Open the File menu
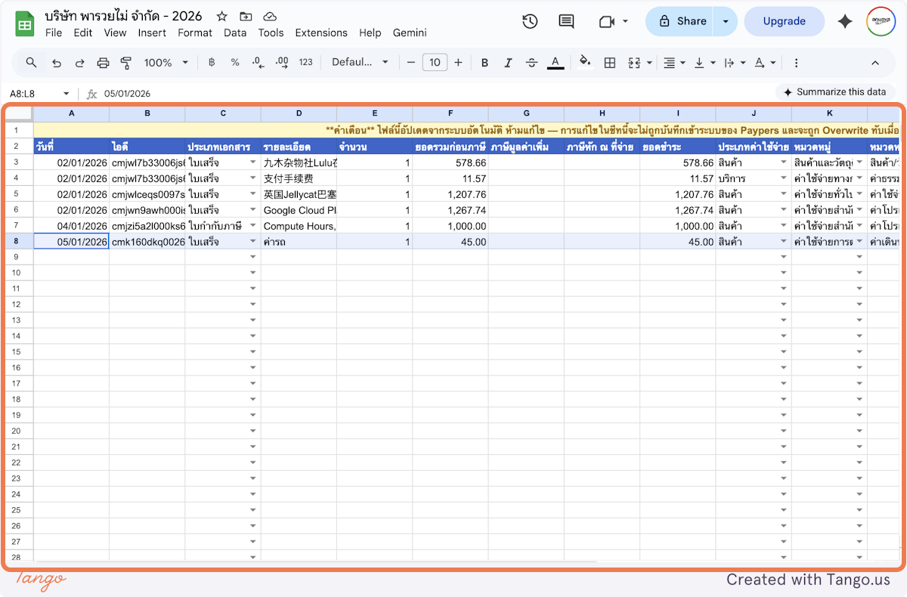The width and height of the screenshot is (907, 597). tap(54, 32)
